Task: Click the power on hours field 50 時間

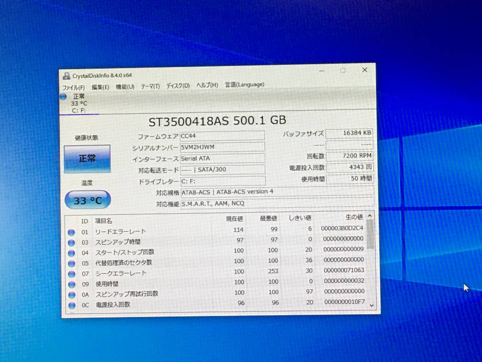Action: 350,178
